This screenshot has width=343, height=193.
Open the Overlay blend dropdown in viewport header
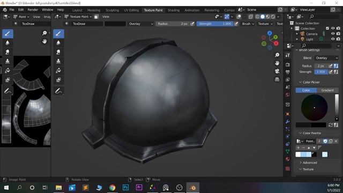140,24
